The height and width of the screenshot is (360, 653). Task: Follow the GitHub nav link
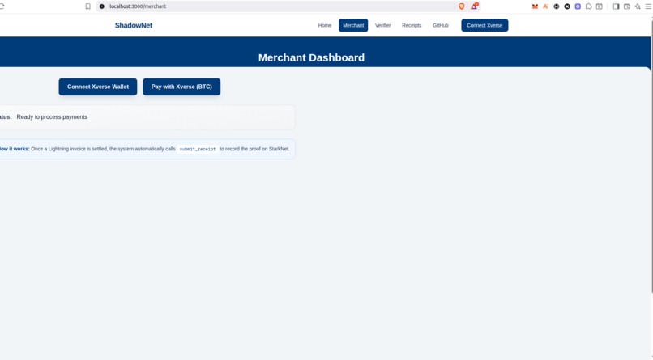(440, 25)
